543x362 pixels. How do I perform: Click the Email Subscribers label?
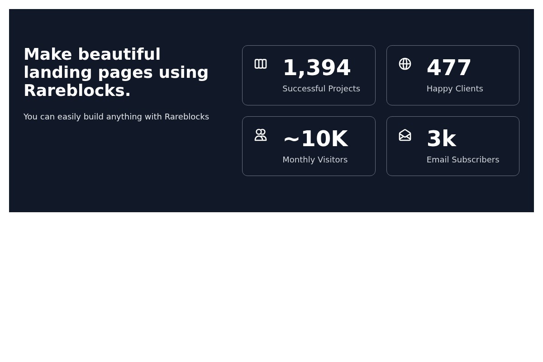(x=462, y=160)
